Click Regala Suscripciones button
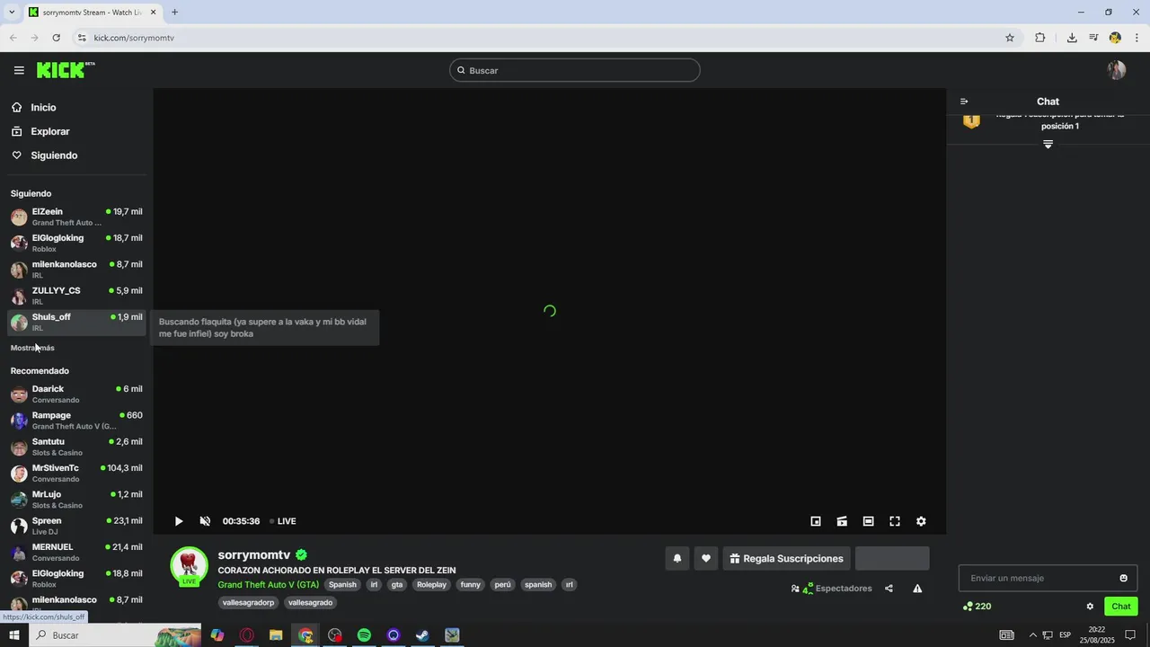The image size is (1150, 647). tap(786, 558)
